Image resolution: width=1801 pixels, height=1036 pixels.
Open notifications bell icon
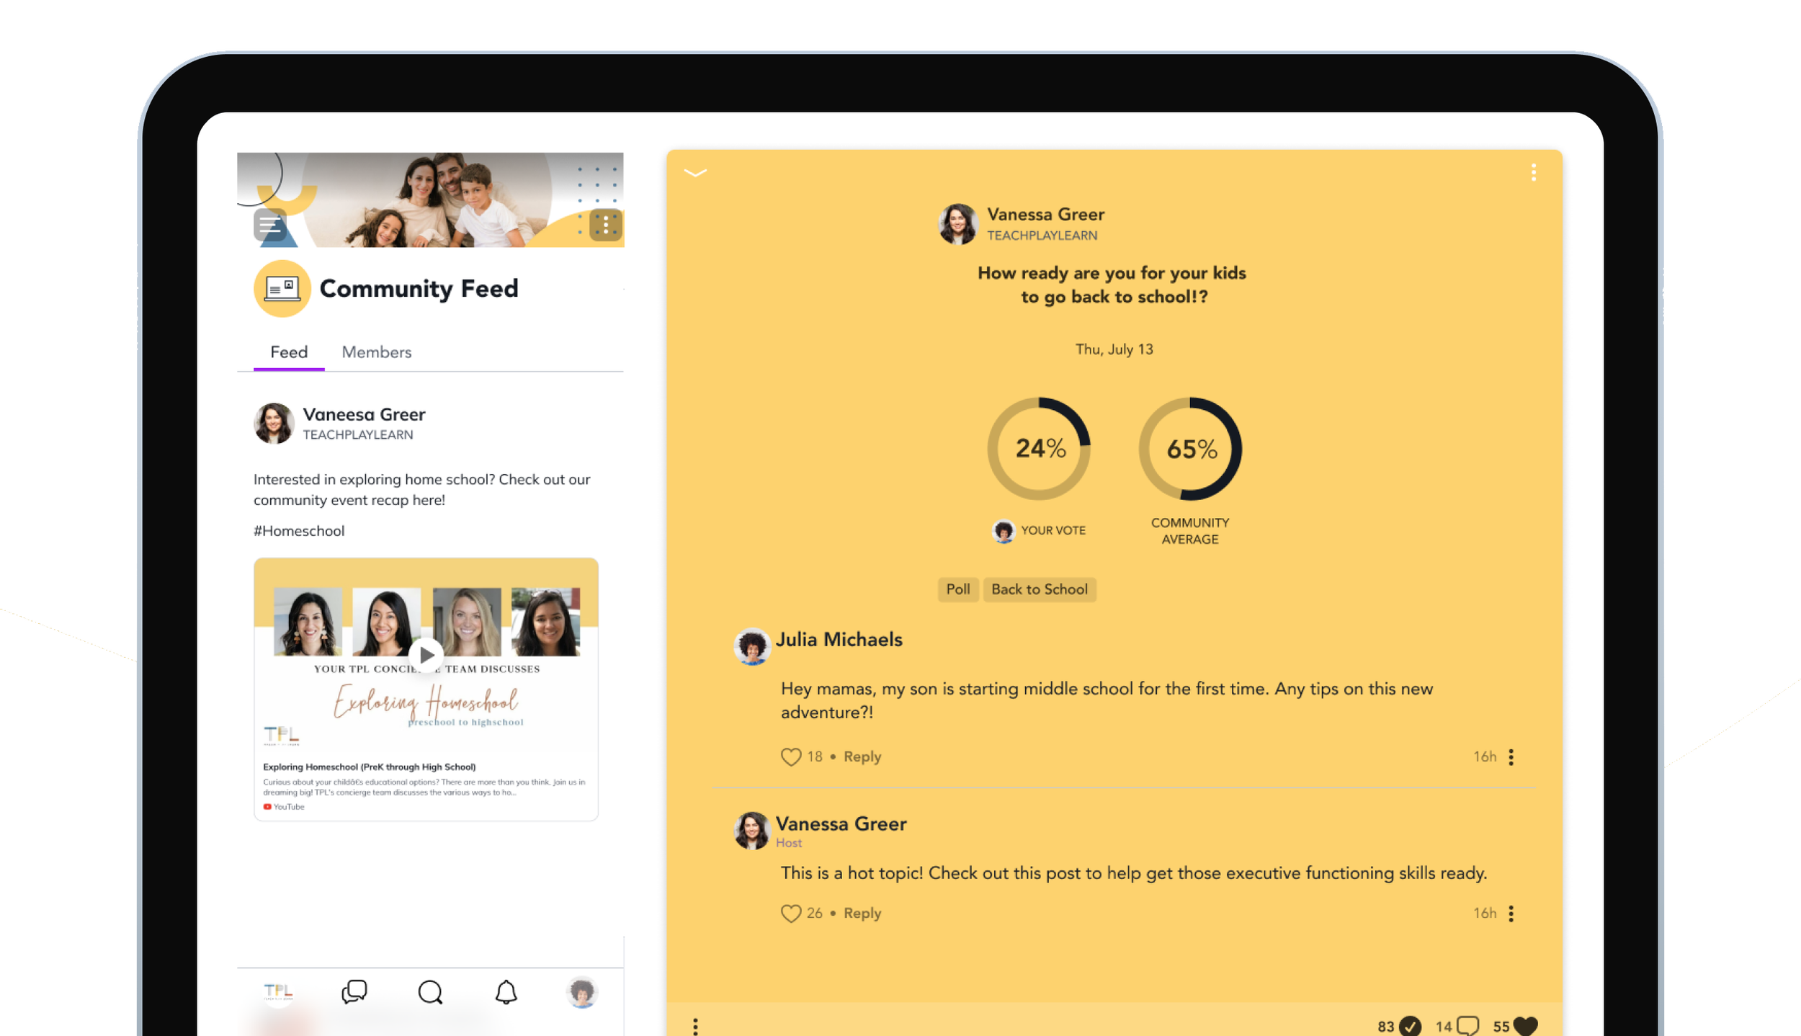point(506,992)
